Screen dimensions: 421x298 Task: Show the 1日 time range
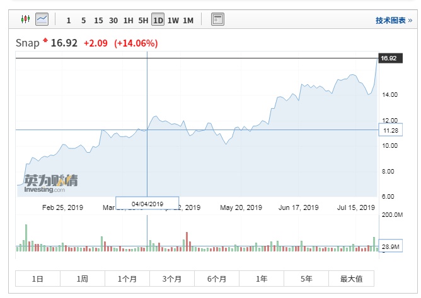tap(37, 279)
